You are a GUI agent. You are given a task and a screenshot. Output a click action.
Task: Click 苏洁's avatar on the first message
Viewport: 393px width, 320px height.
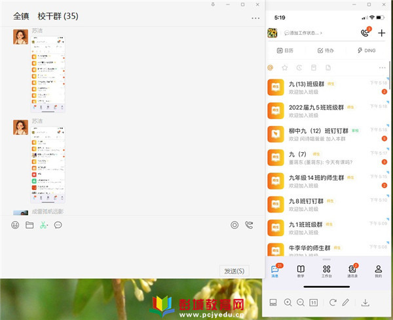click(x=20, y=37)
